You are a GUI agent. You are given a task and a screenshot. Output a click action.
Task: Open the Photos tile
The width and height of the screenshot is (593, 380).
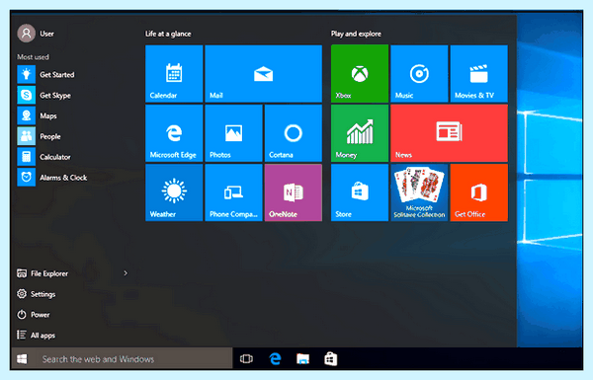pyautogui.click(x=233, y=133)
